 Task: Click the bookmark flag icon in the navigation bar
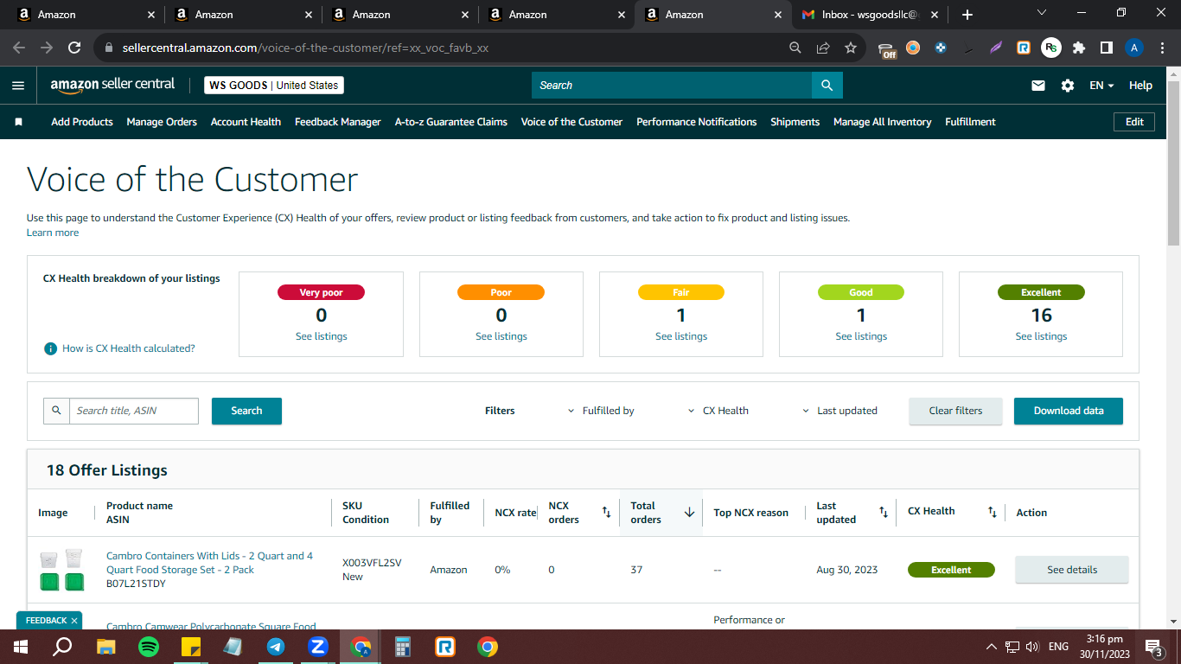pyautogui.click(x=18, y=122)
